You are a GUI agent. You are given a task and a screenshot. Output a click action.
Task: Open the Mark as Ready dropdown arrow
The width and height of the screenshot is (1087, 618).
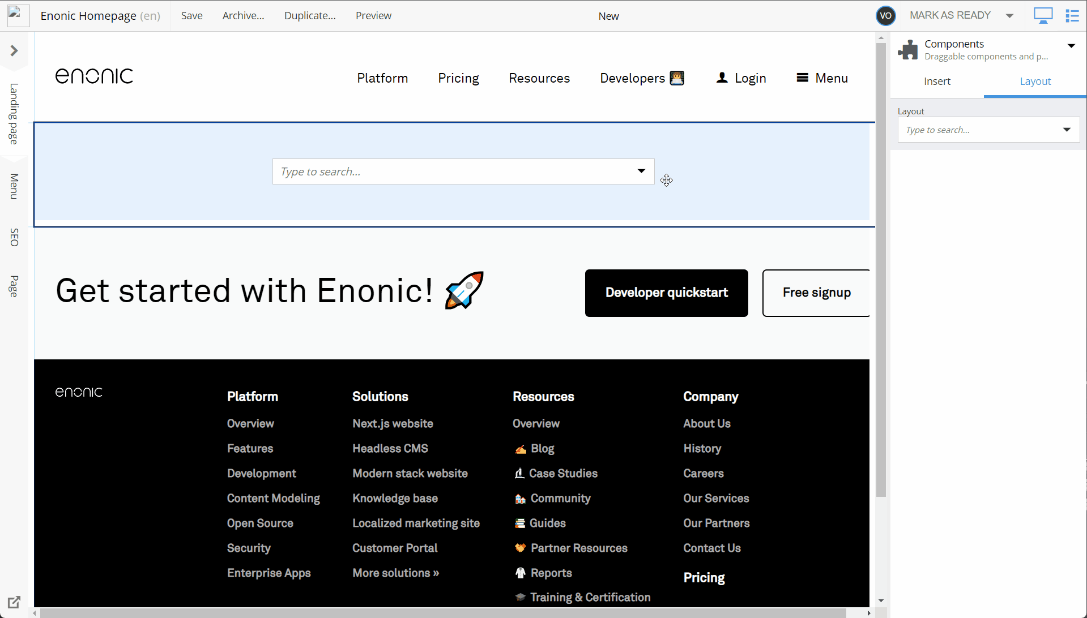(x=1009, y=16)
